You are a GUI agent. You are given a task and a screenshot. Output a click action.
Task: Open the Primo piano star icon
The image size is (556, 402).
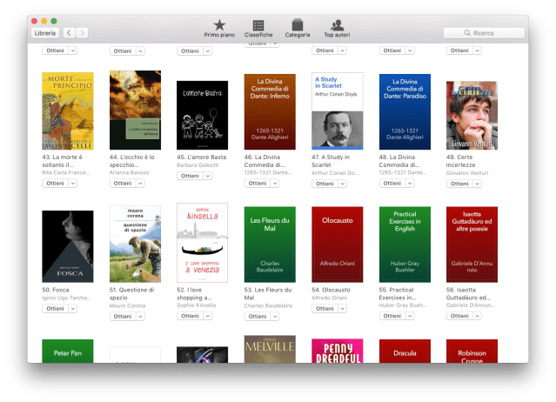click(x=219, y=25)
